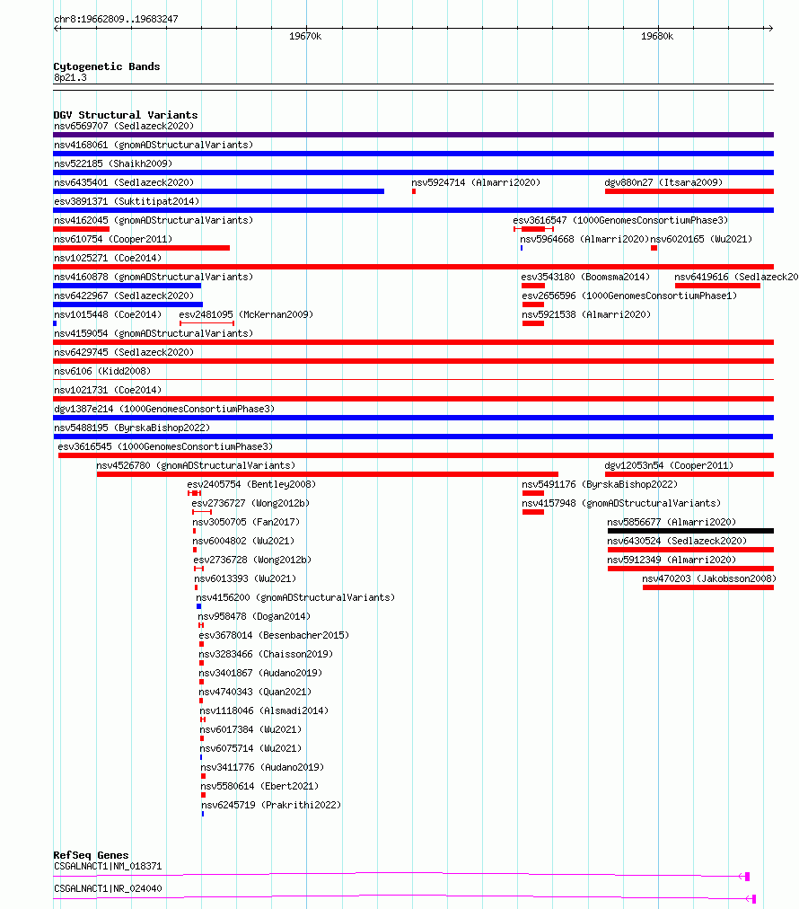Image resolution: width=799 pixels, height=909 pixels.
Task: Open esv3891371 (Suktitipat2014) label
Action: 127,201
